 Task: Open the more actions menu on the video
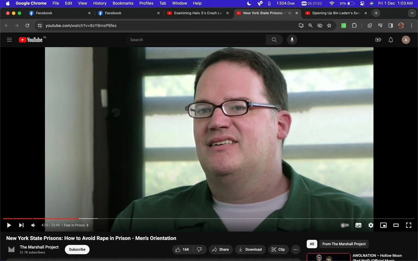(x=296, y=249)
